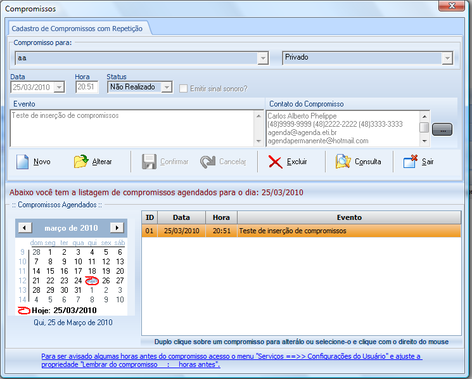Click contact box scroll up arrow

[x=424, y=116]
